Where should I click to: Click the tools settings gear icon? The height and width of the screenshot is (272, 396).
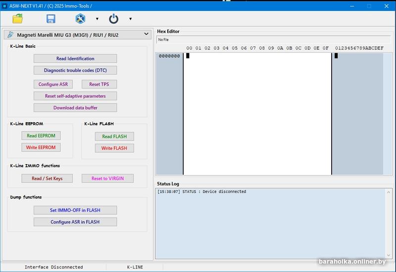pos(80,19)
